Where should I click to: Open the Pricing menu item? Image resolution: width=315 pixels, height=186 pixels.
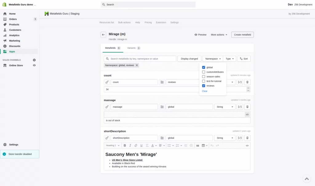click(x=148, y=22)
